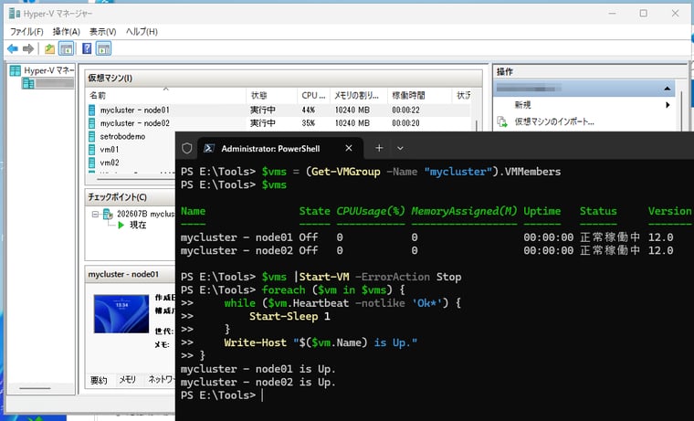Click the 44% CPU value for node01

(308, 110)
